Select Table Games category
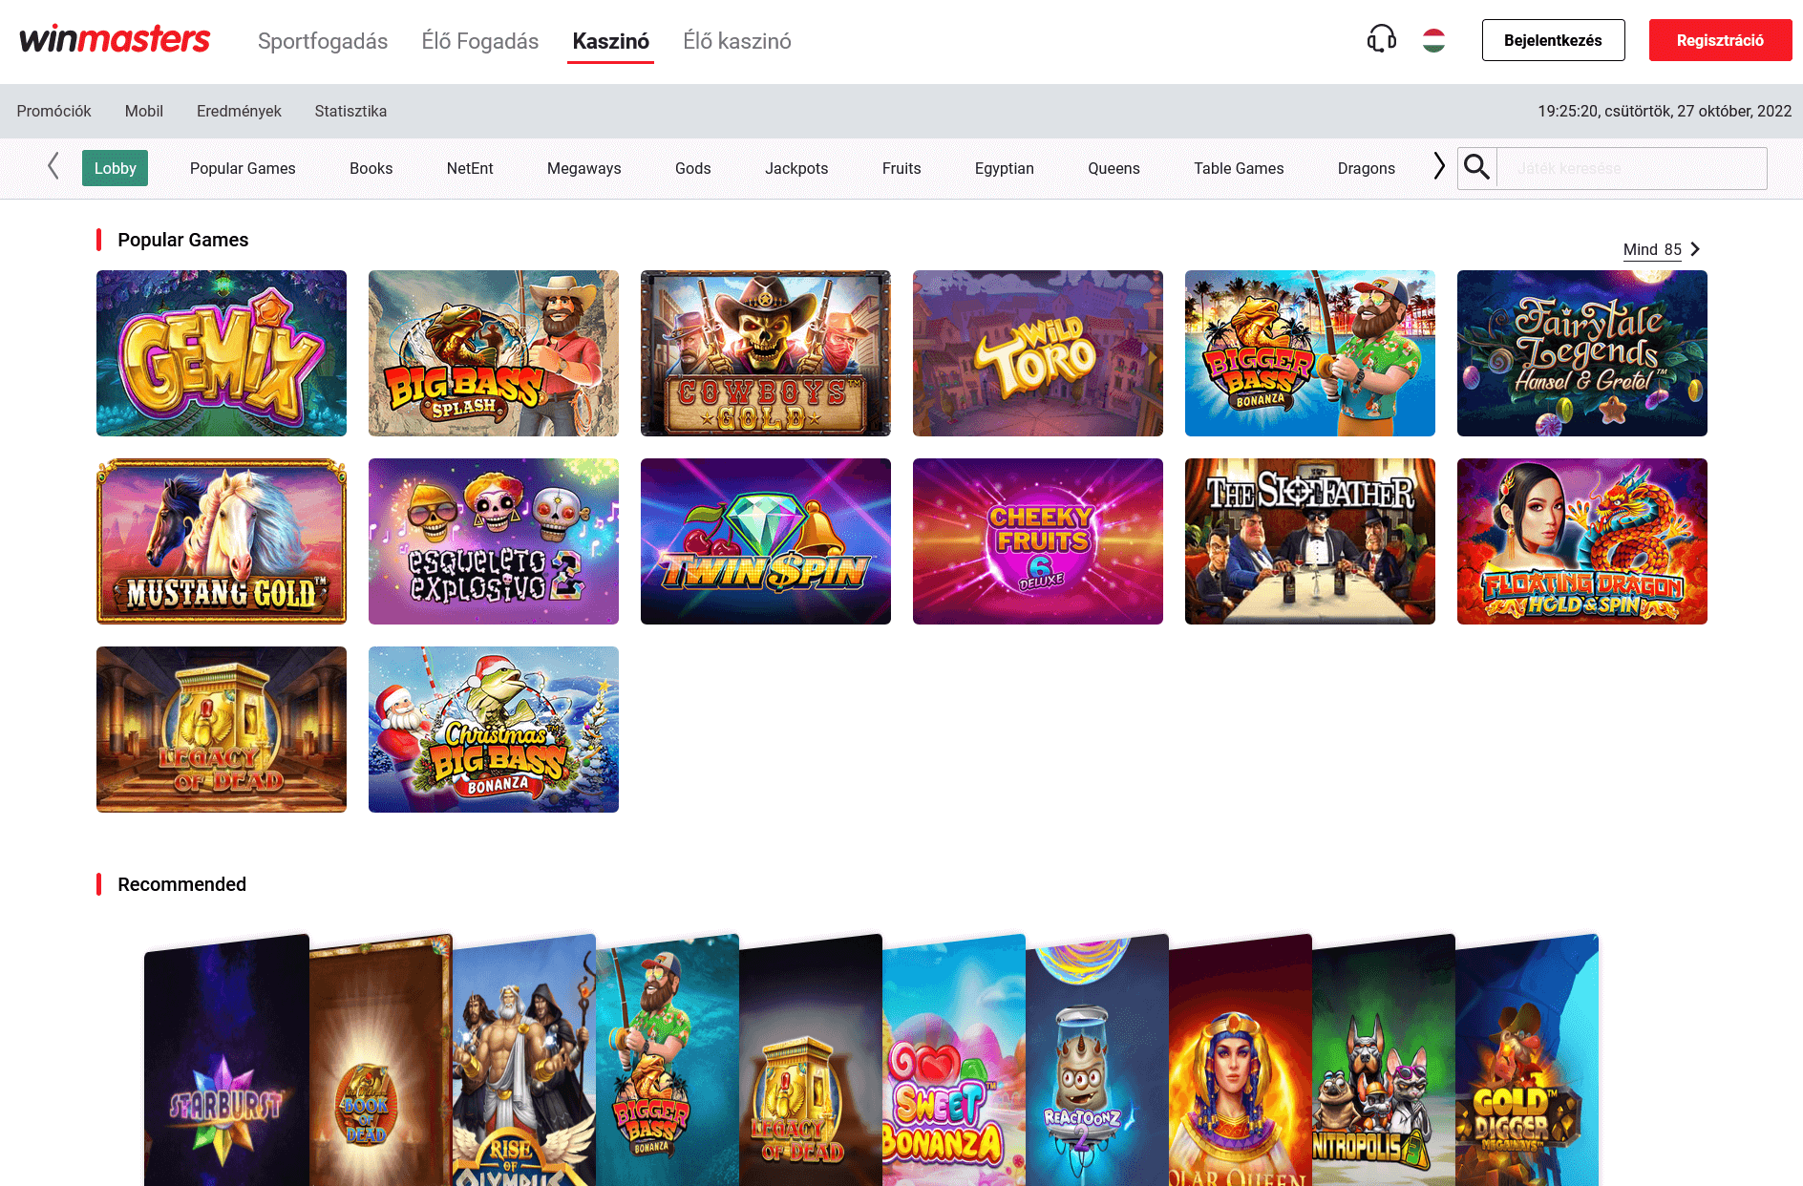Screen dimensions: 1803x1186 (x=1239, y=168)
